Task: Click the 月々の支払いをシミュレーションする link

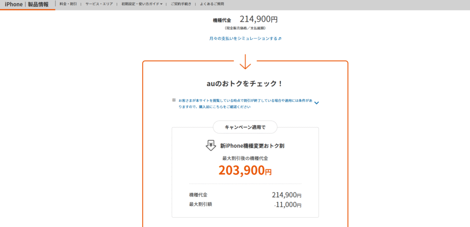Action: point(243,39)
